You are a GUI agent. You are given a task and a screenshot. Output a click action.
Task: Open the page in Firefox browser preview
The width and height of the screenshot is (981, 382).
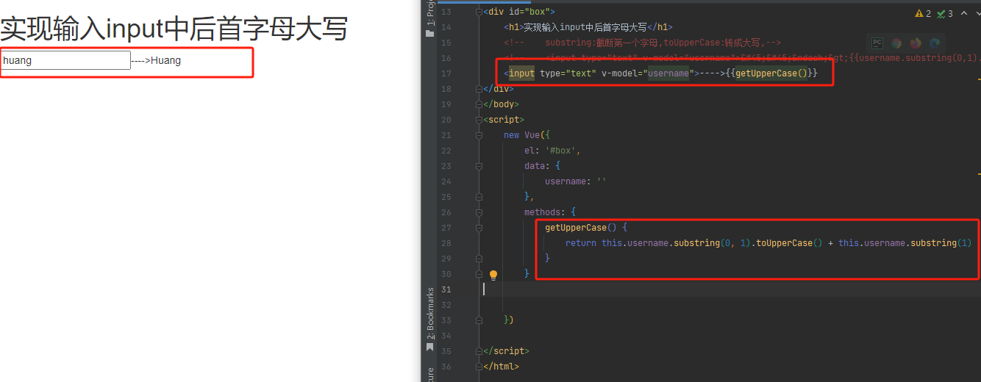916,43
